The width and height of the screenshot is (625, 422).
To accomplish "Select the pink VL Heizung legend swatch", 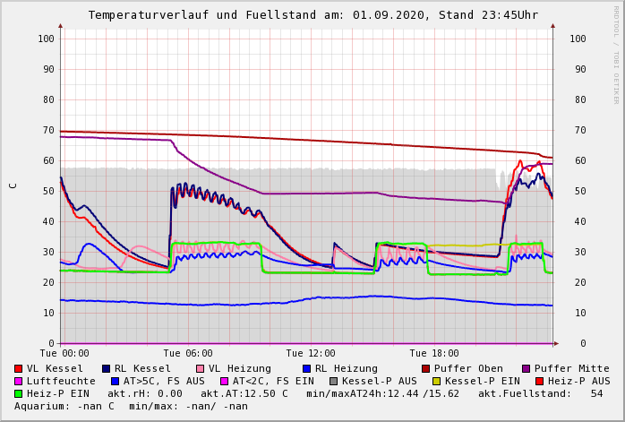I will pos(200,368).
